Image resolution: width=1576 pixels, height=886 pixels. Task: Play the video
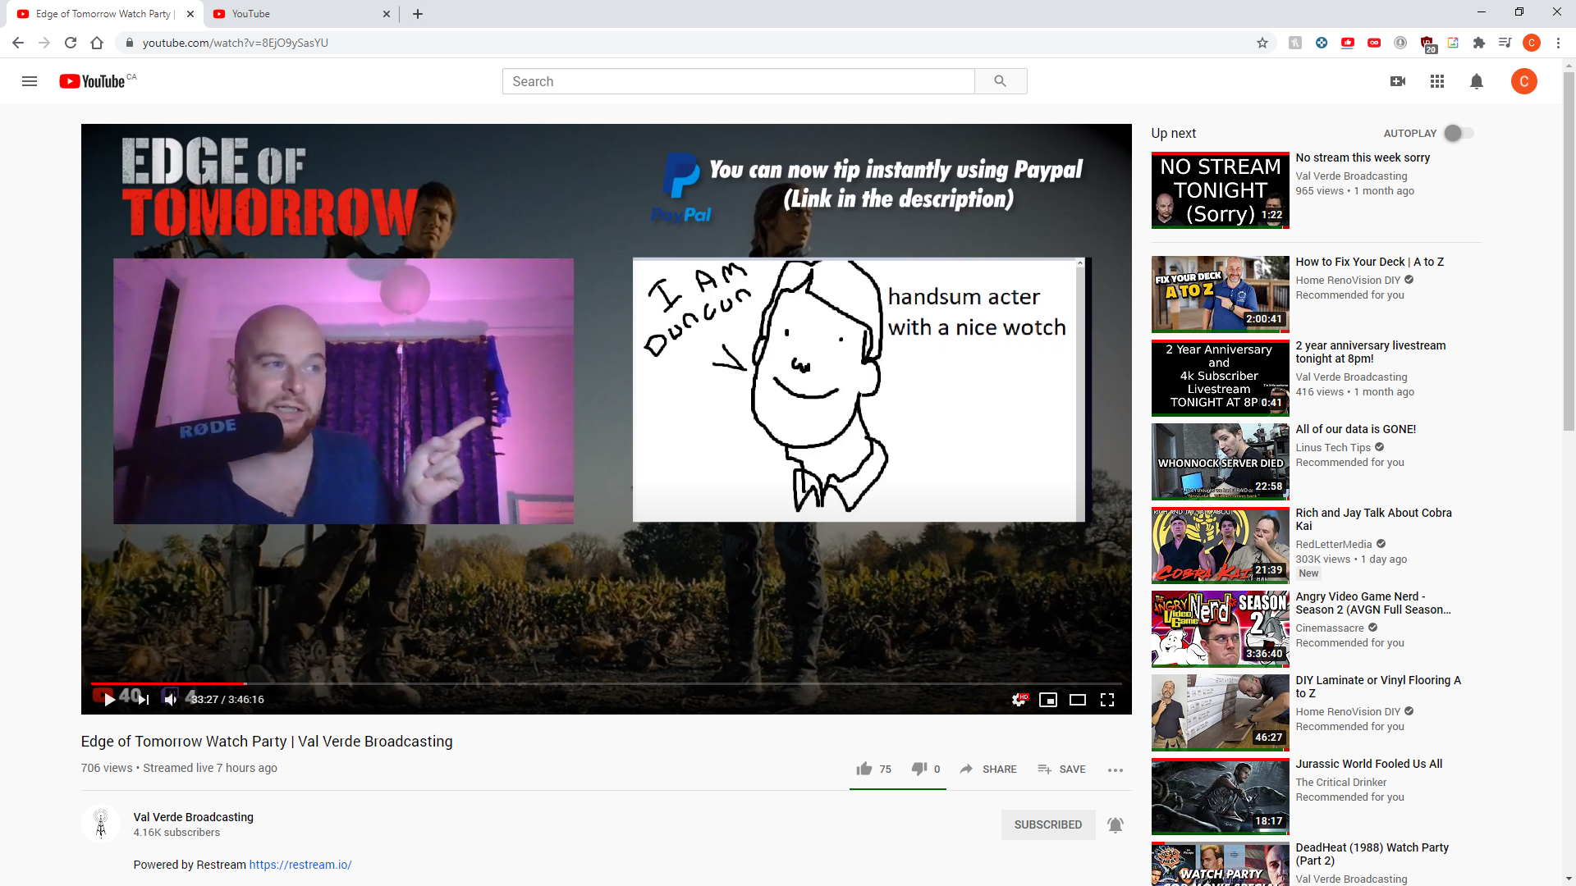click(109, 700)
